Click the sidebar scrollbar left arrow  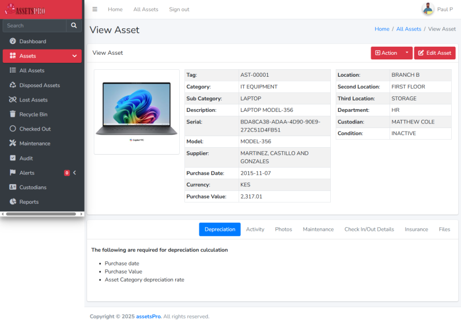2,214
